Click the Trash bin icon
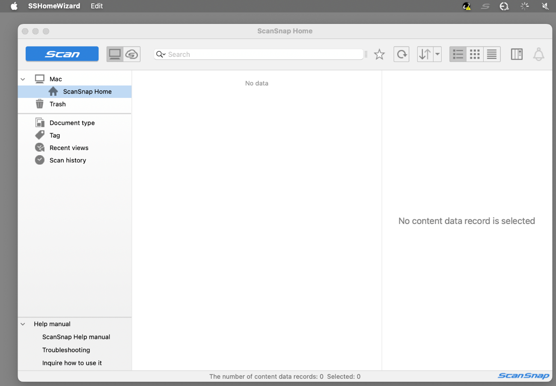Viewport: 556px width, 386px height. point(40,104)
